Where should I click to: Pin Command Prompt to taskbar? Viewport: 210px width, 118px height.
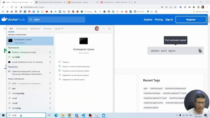tap(73, 79)
